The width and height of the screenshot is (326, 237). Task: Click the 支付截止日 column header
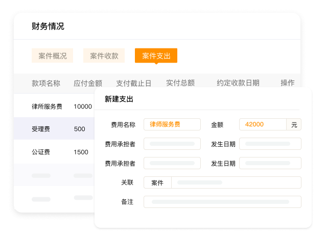click(134, 83)
